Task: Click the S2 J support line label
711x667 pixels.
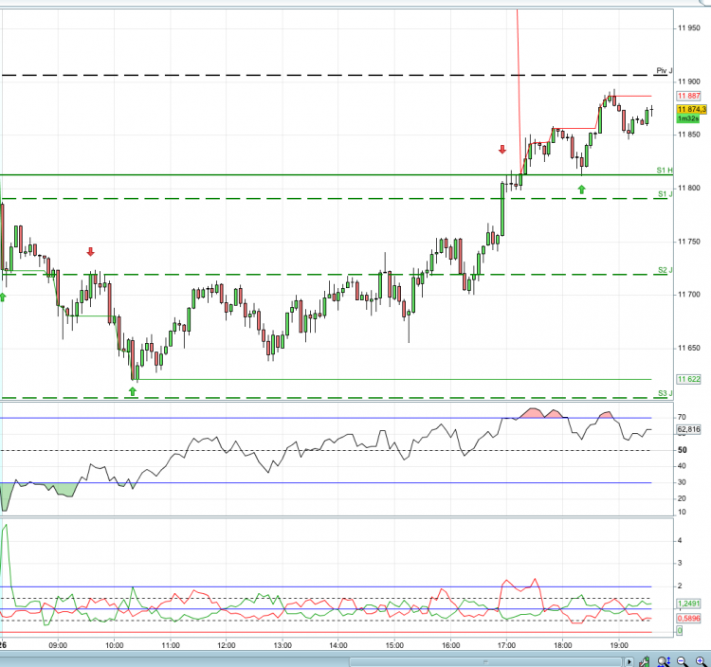Action: point(665,270)
